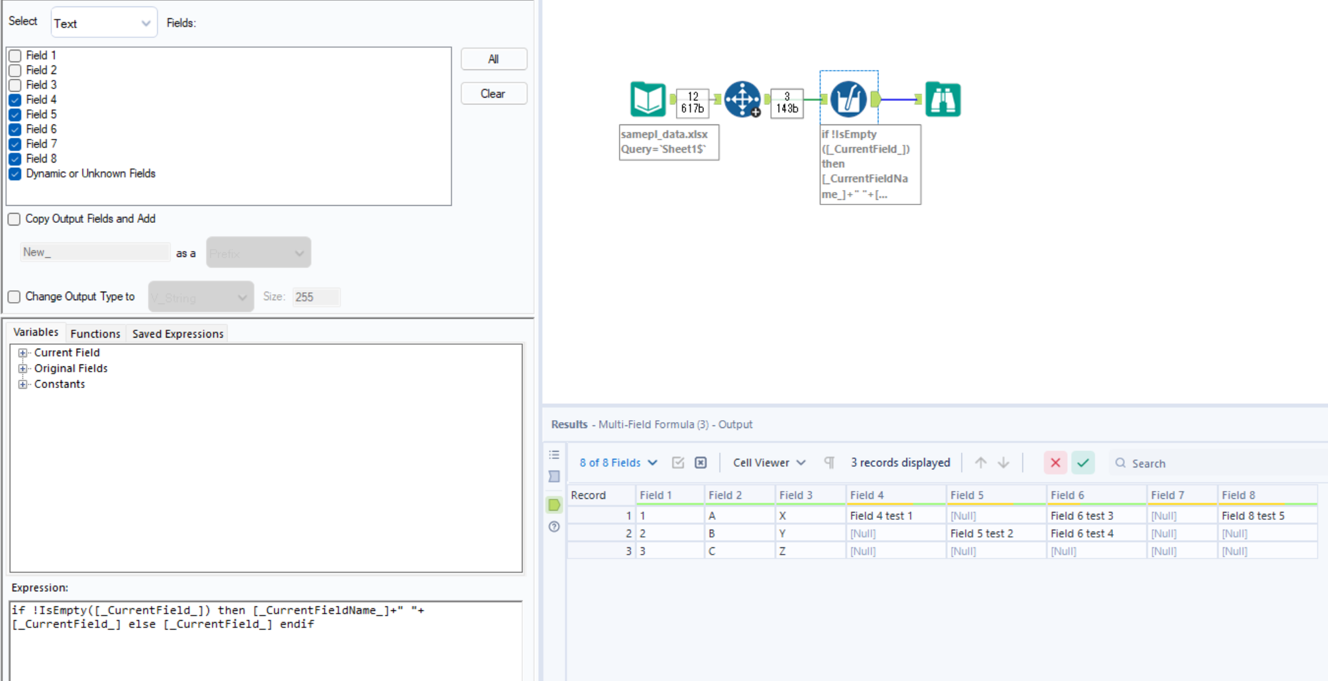The image size is (1328, 681).
Task: Open the help question mark in Results sidebar
Action: 554,526
